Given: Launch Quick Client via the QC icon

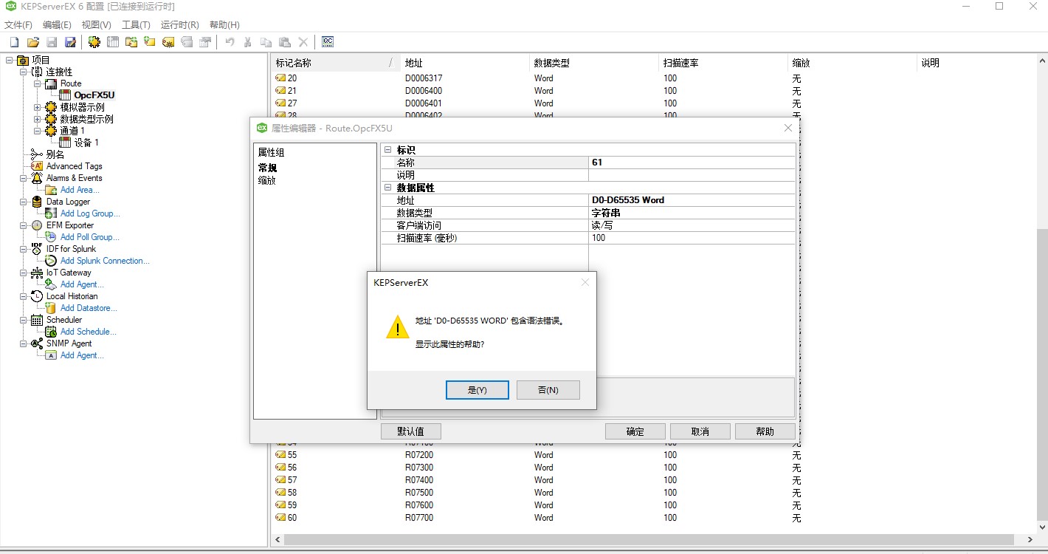Looking at the screenshot, I should click(328, 42).
